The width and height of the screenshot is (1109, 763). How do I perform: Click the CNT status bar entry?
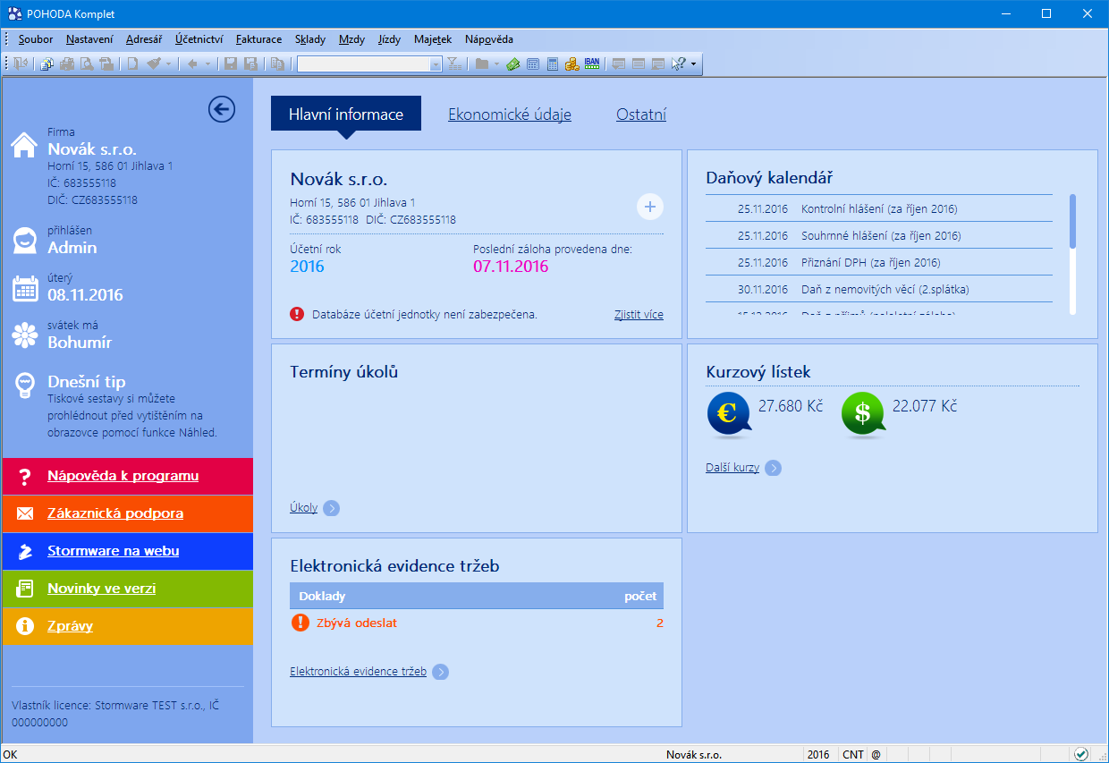click(853, 754)
